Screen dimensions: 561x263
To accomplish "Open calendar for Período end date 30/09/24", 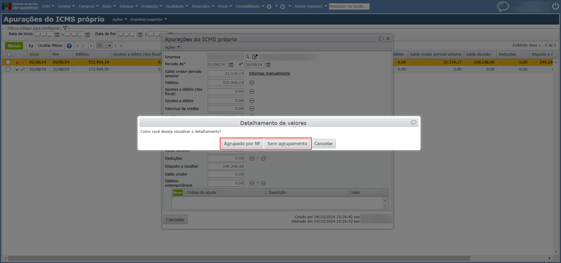I will [x=268, y=65].
